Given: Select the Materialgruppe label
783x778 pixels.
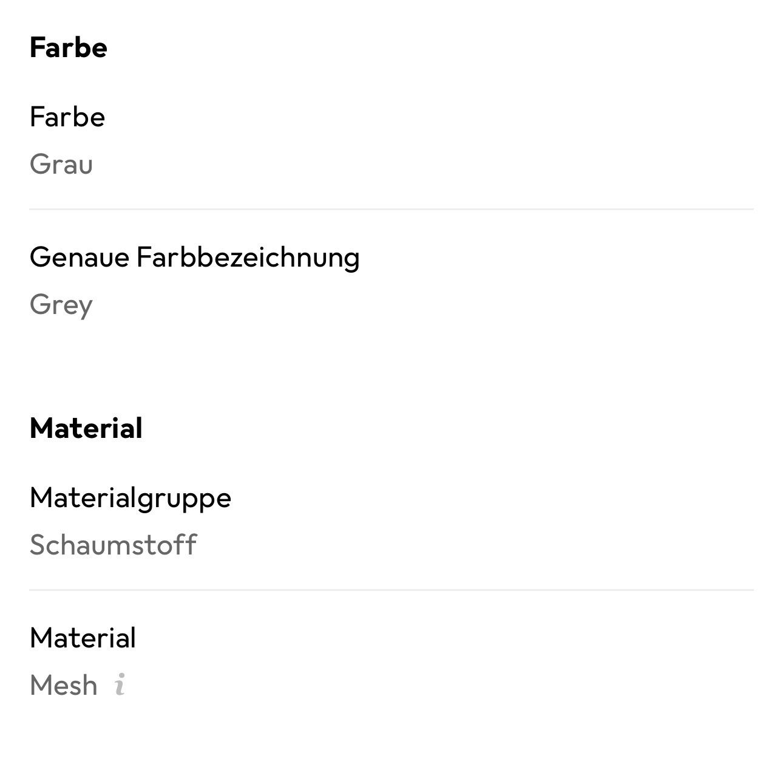Looking at the screenshot, I should coord(130,499).
